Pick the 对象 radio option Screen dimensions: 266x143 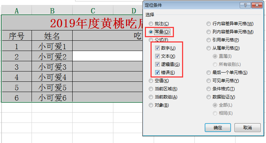pyautogui.click(x=152, y=105)
